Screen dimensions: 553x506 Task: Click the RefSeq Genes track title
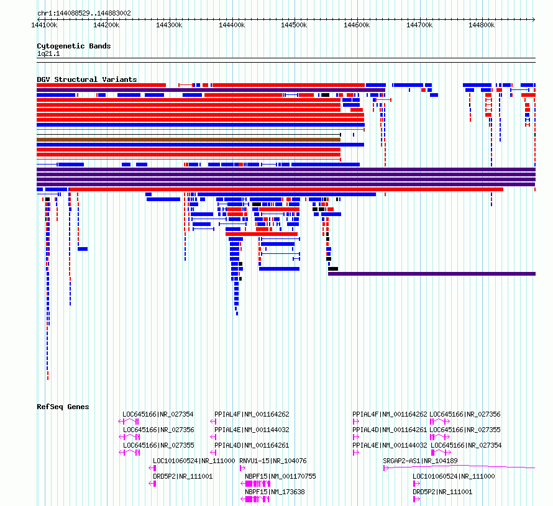click(x=63, y=407)
